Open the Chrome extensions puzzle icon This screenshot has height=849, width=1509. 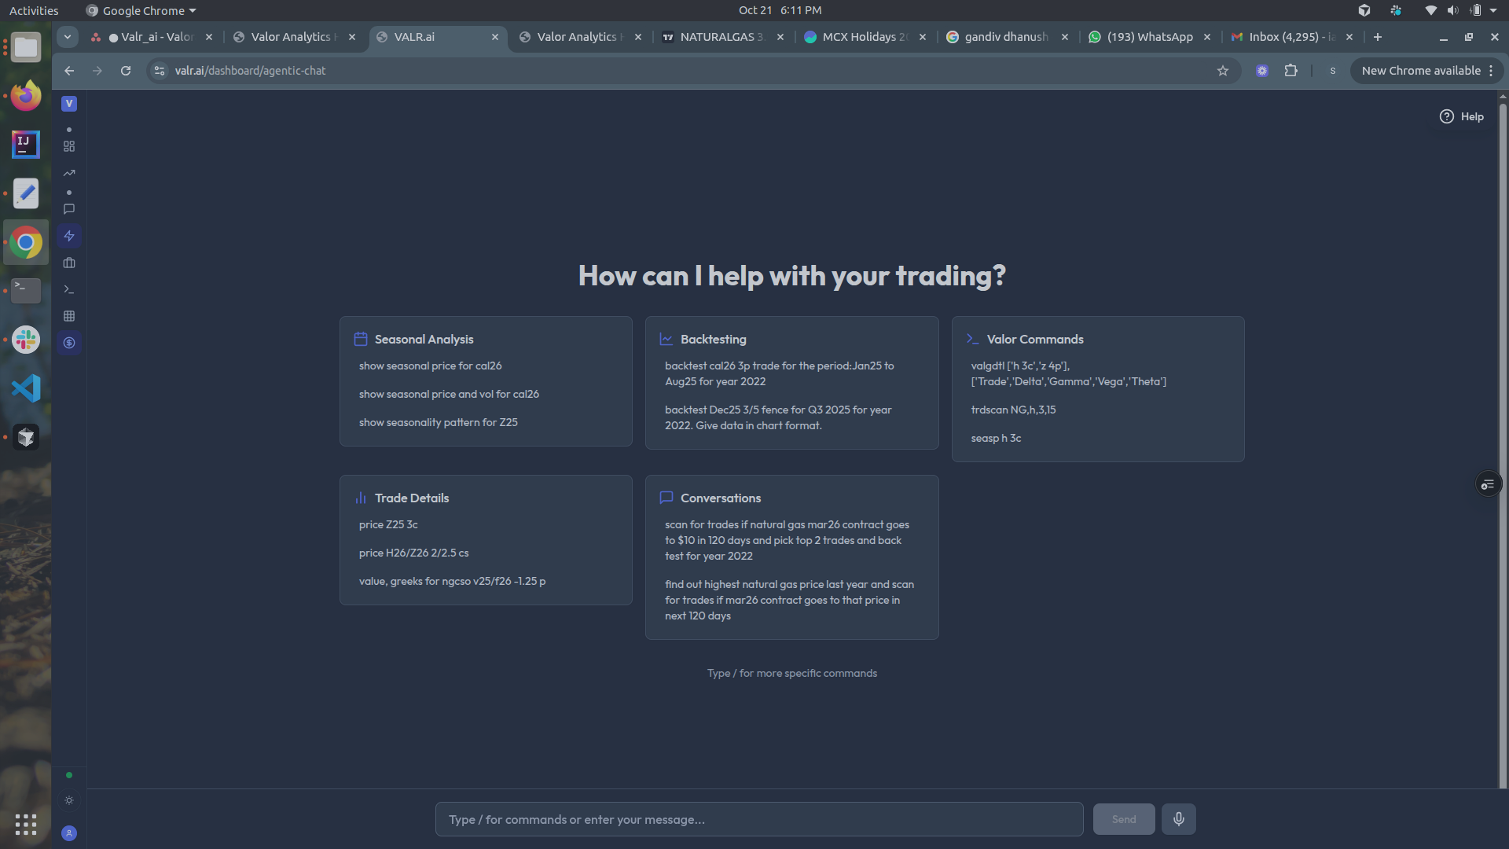[1291, 70]
